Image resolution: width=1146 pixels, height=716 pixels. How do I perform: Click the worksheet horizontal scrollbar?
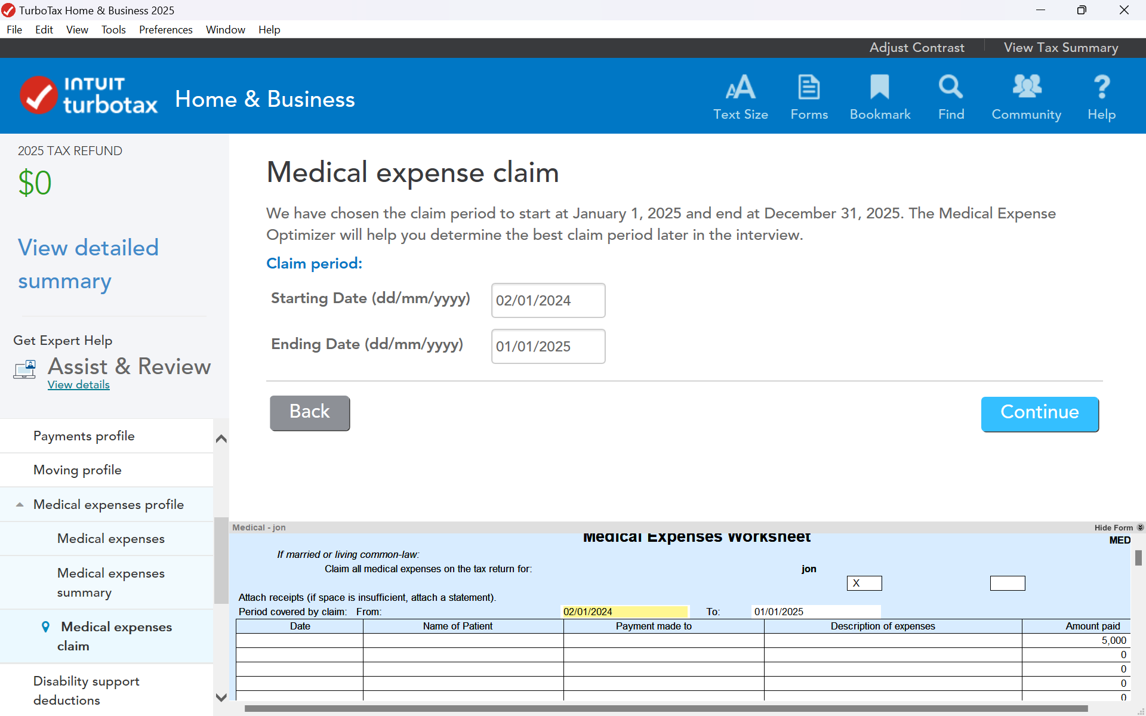tap(665, 708)
